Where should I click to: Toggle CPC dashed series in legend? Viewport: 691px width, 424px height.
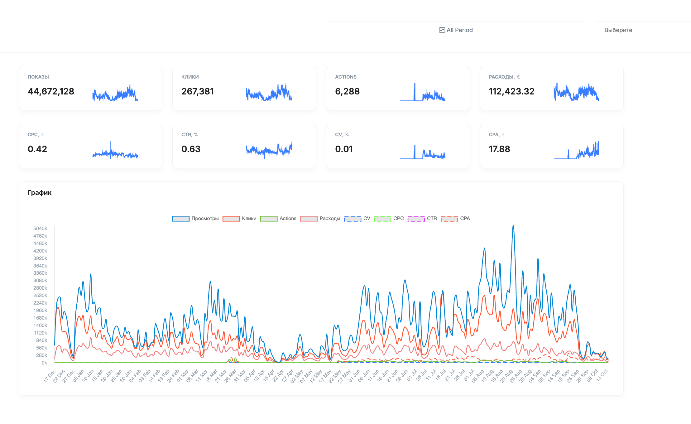[x=389, y=219]
